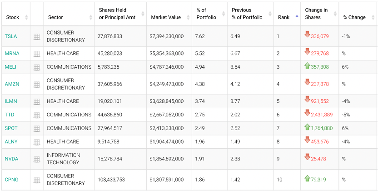
Task: Click the grid icon in the NVDA row
Action: coord(37,159)
